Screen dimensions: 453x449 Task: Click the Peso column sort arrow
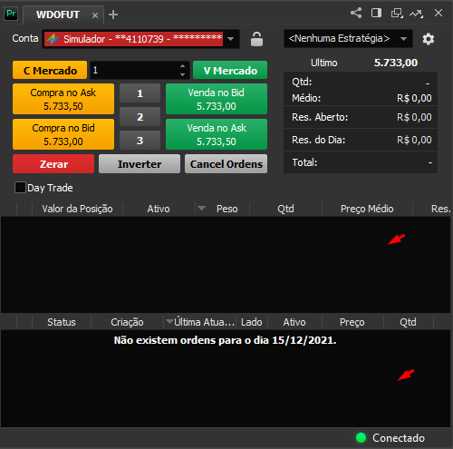click(x=201, y=208)
